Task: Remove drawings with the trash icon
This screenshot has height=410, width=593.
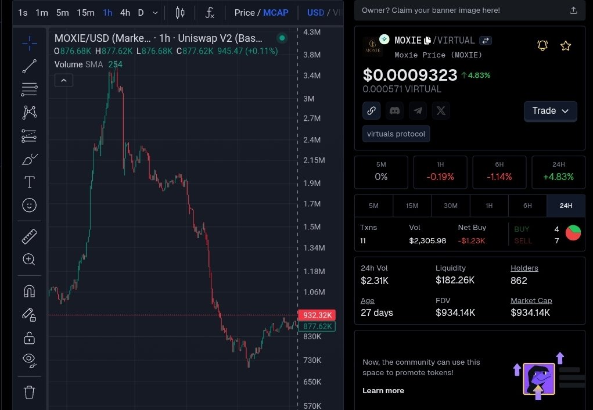Action: (x=30, y=392)
